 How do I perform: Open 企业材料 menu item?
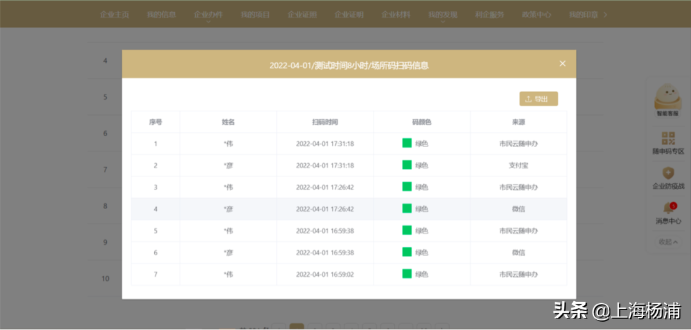point(396,15)
